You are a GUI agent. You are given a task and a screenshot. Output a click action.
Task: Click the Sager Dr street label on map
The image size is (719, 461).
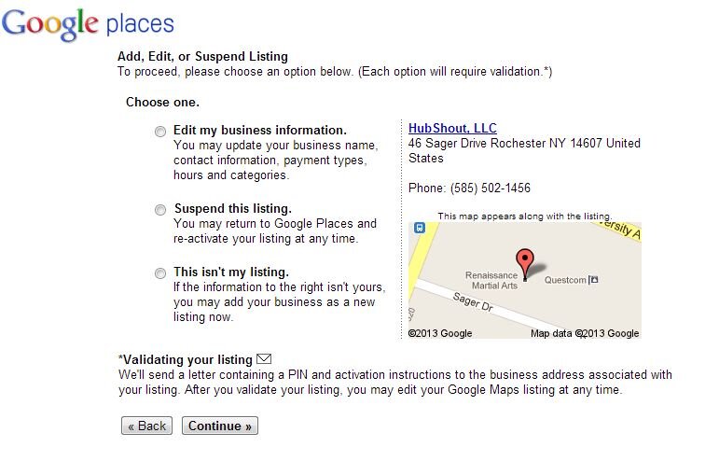473,302
